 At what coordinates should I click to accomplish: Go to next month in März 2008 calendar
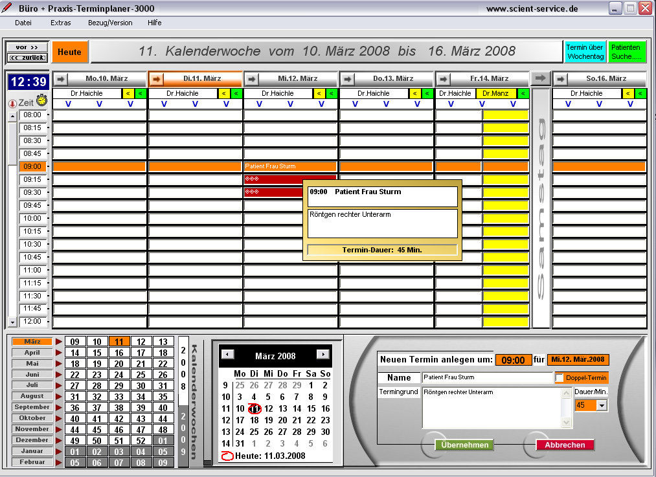pyautogui.click(x=323, y=355)
